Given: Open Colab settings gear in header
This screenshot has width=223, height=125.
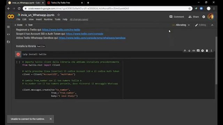Looking at the screenshot, I should 203,17.
